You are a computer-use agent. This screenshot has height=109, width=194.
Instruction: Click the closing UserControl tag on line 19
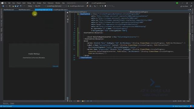click(x=86, y=58)
